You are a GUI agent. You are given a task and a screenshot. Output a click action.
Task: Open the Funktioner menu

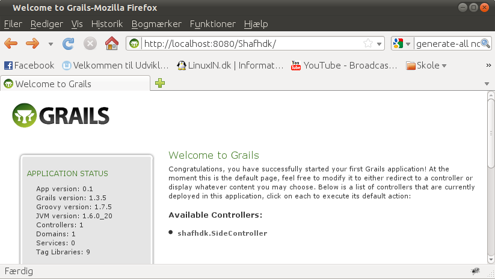pyautogui.click(x=213, y=24)
